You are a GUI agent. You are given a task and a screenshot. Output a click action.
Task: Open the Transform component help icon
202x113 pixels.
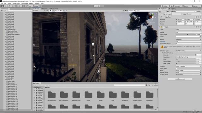click(x=196, y=17)
